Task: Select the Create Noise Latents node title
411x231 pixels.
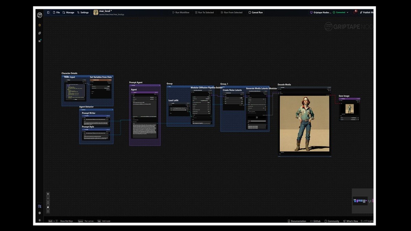Action: click(x=232, y=90)
